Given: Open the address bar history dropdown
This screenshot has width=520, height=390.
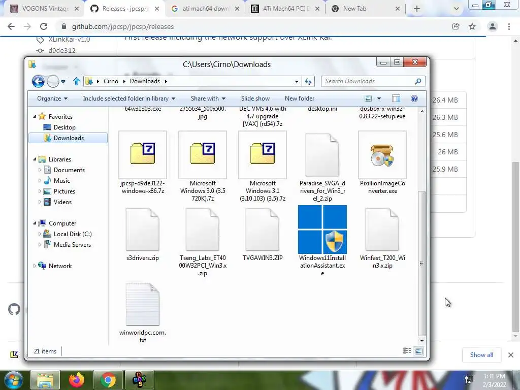Looking at the screenshot, I should (x=297, y=81).
